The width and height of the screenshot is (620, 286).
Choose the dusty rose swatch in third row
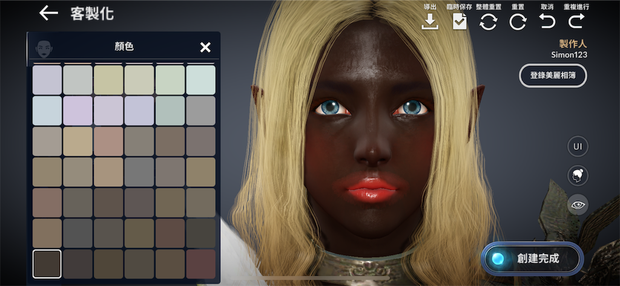(x=108, y=141)
